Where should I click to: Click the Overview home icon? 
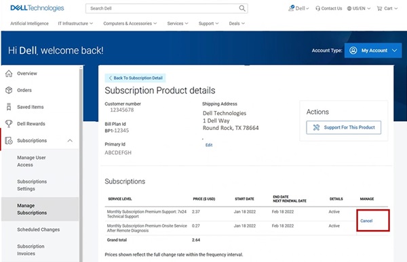click(x=9, y=74)
